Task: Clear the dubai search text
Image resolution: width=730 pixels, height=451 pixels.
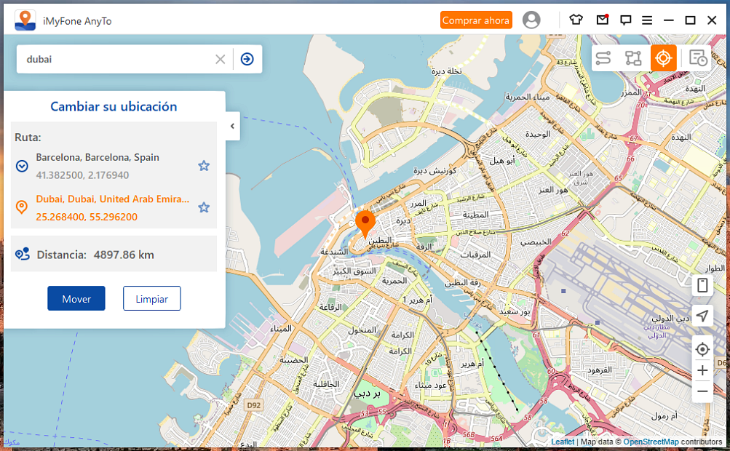Action: [221, 59]
